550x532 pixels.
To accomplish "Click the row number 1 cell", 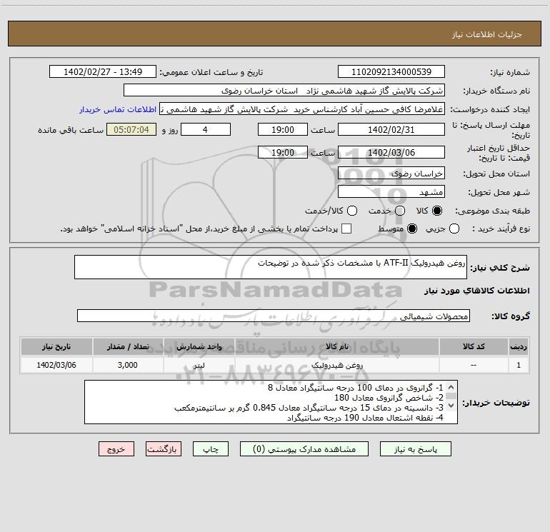I will (519, 365).
